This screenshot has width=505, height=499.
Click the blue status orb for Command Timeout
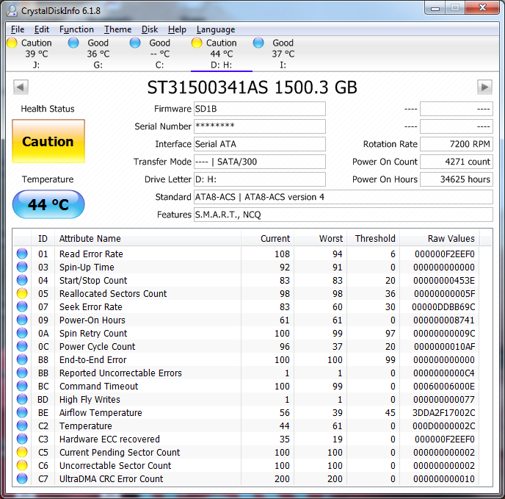click(x=22, y=386)
